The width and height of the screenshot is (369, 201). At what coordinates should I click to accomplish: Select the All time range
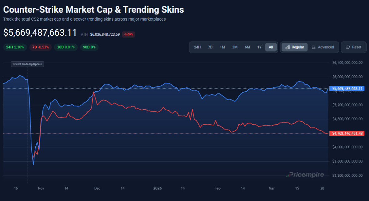coord(271,47)
